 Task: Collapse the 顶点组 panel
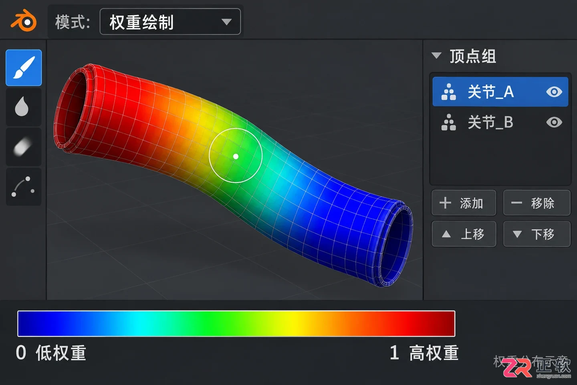[436, 56]
